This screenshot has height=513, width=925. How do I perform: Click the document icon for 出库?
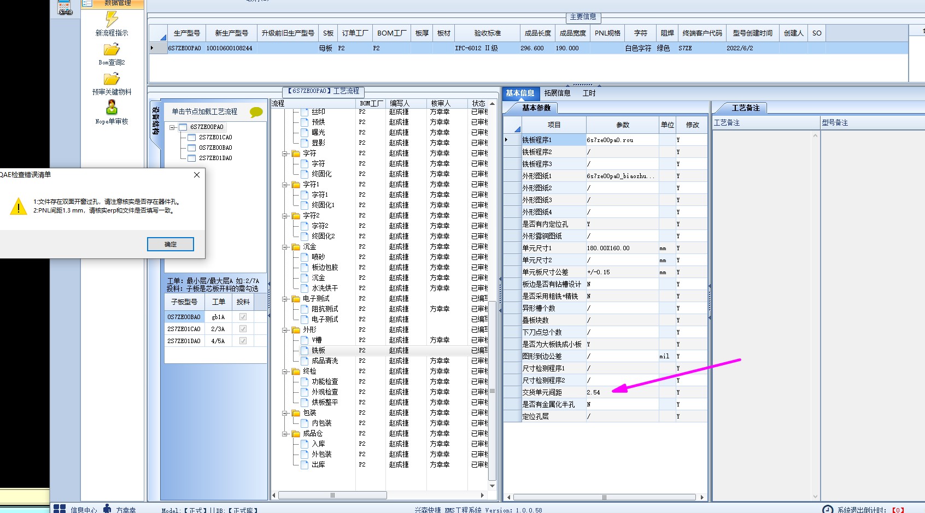coord(305,465)
